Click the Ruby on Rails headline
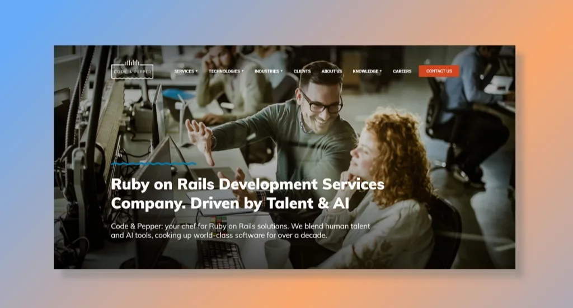This screenshot has height=308, width=573. pos(247,193)
